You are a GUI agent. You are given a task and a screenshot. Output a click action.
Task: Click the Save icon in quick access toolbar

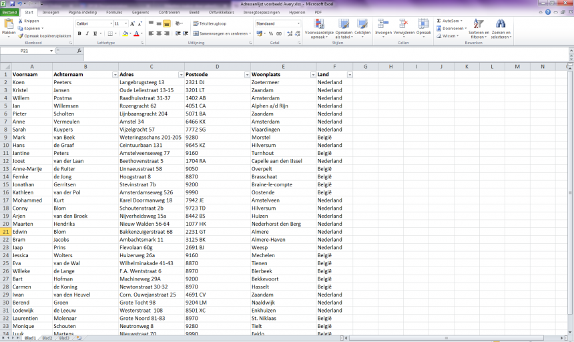13,3
